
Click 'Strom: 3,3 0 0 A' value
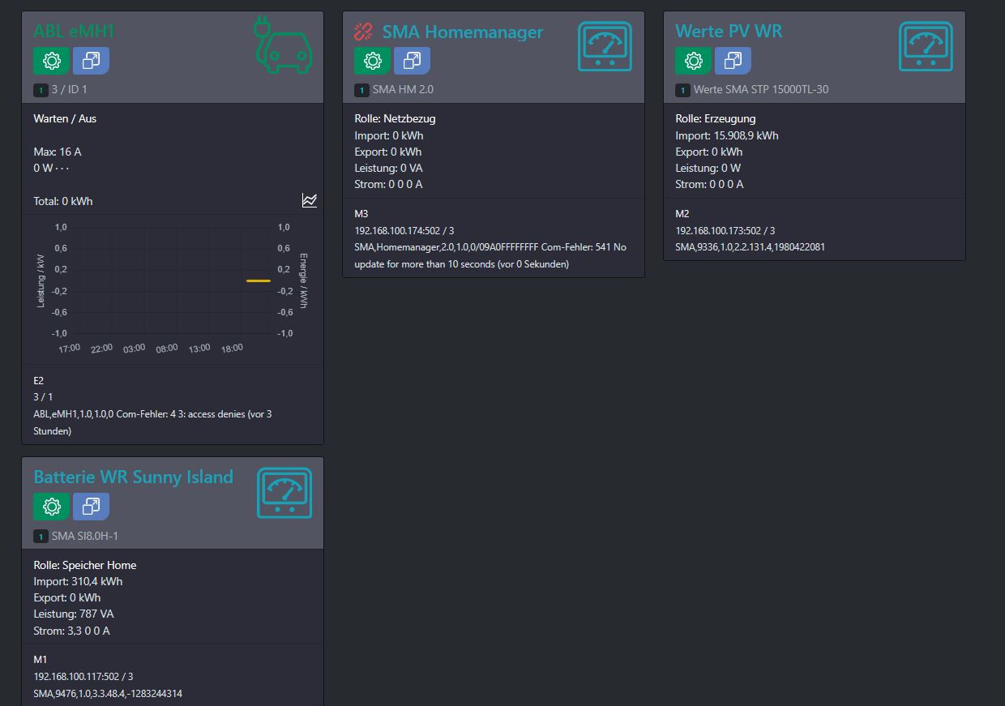(71, 631)
